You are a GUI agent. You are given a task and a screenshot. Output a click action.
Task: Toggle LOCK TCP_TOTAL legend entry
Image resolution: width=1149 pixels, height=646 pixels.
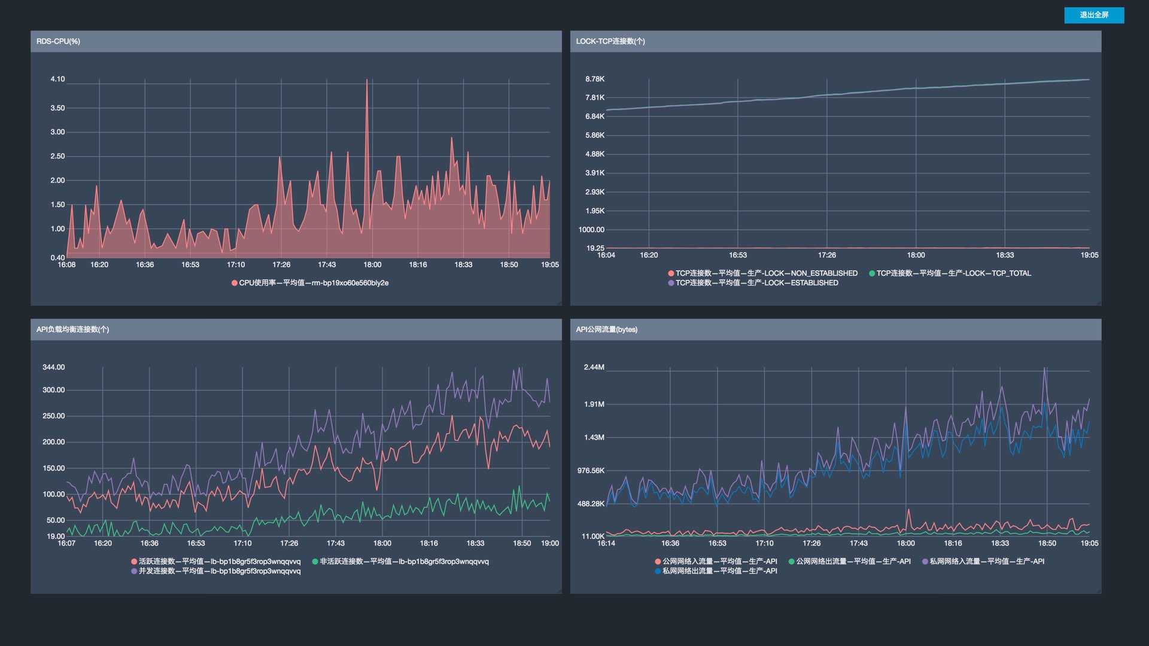coord(950,273)
